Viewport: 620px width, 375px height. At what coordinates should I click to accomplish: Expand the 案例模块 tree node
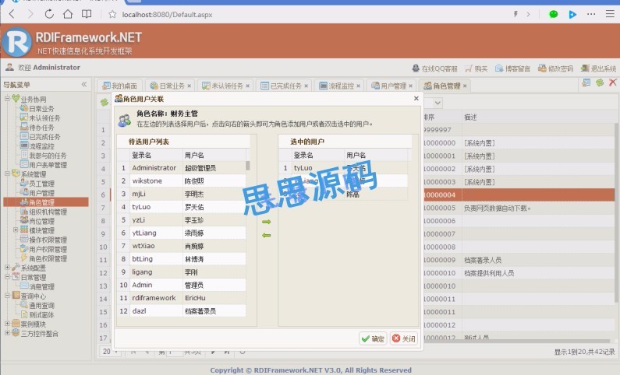(x=7, y=324)
